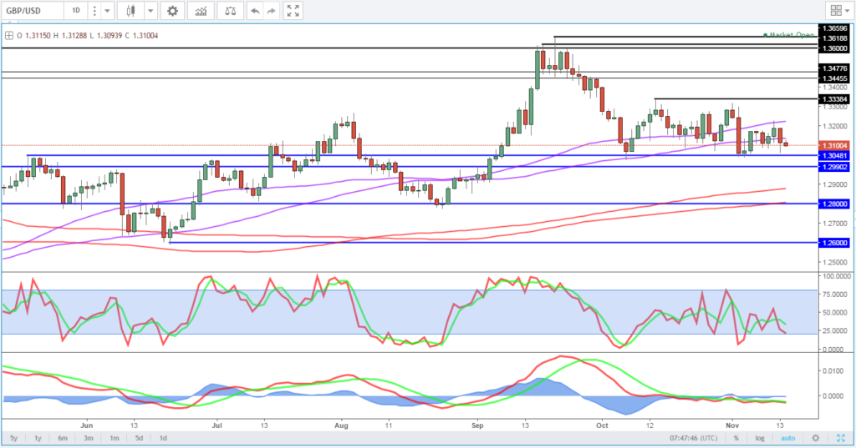
Task: Set range to 1d
Action: (163, 438)
